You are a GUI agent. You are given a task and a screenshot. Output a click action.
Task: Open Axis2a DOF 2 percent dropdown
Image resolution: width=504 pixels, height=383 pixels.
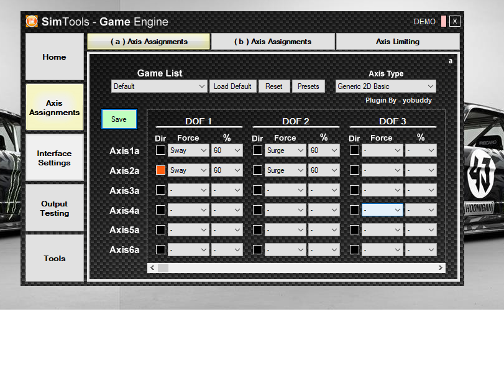pos(324,170)
